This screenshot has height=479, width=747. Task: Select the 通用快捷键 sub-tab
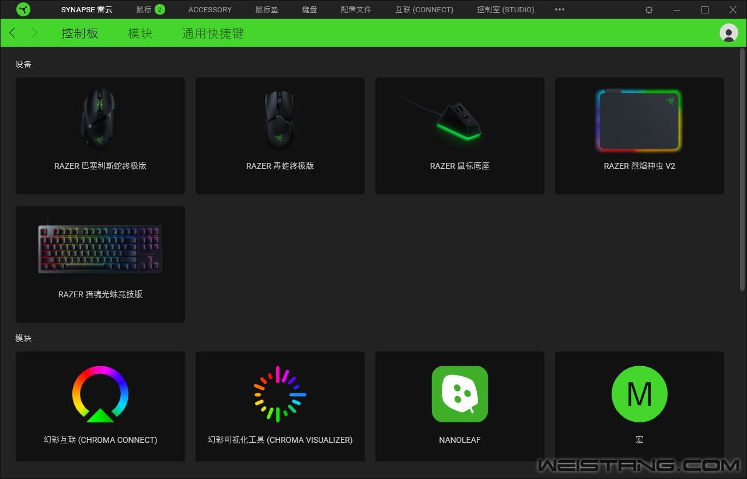tap(213, 33)
